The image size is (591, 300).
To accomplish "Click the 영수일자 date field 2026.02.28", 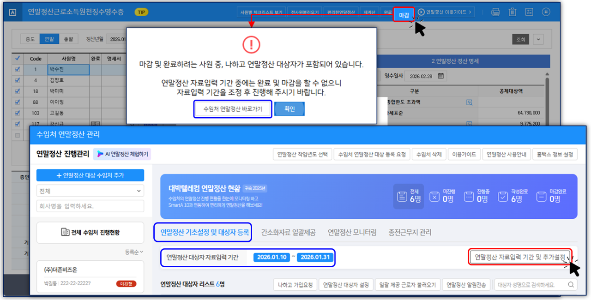I will tap(427, 76).
